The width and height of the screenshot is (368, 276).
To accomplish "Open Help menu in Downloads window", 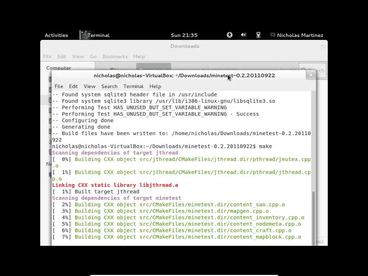I will 139,56.
